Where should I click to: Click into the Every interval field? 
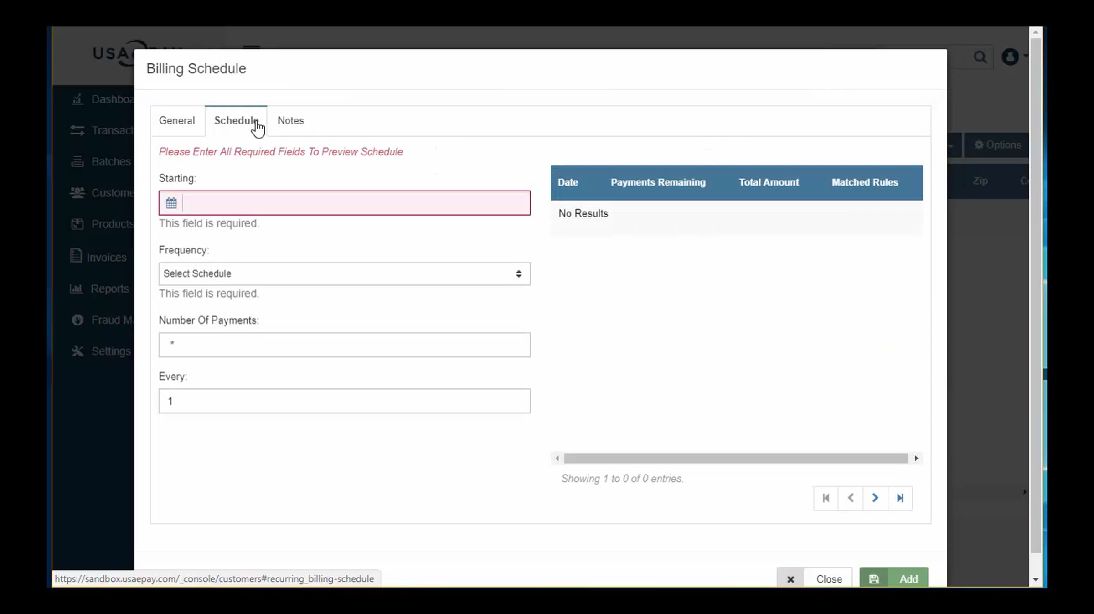pos(344,401)
